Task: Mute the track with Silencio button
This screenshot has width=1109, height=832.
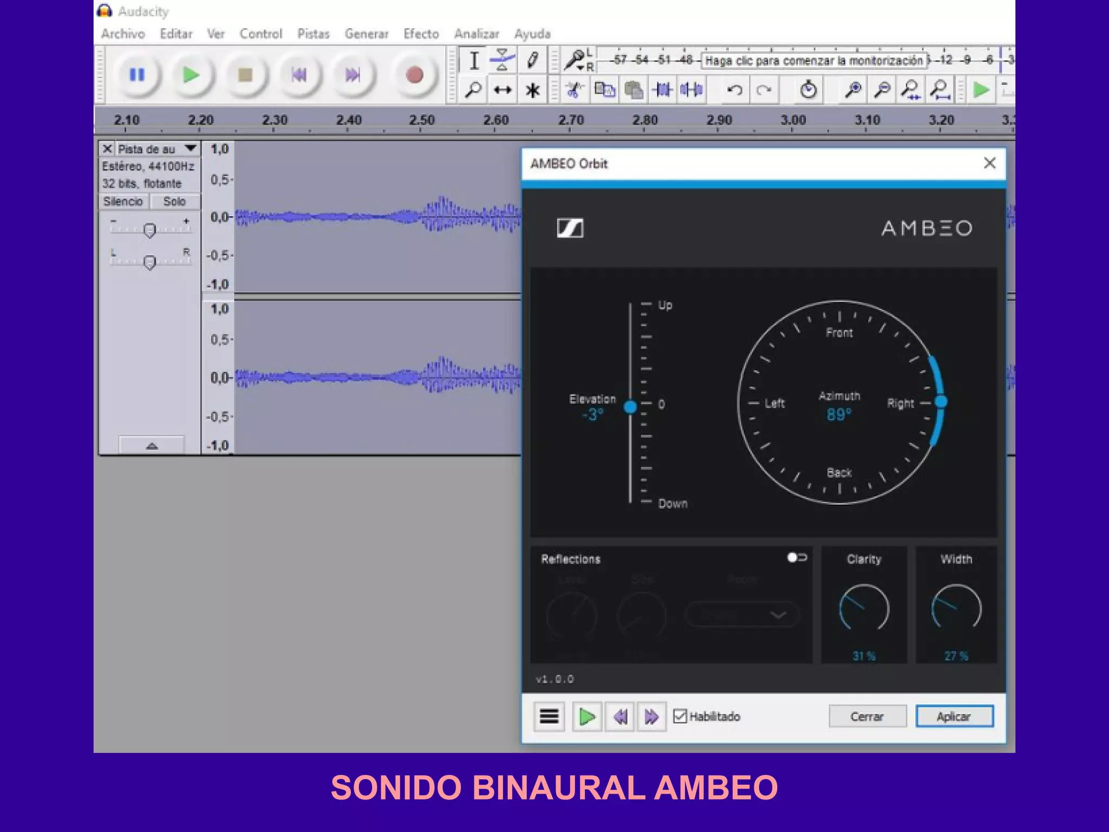Action: tap(123, 201)
